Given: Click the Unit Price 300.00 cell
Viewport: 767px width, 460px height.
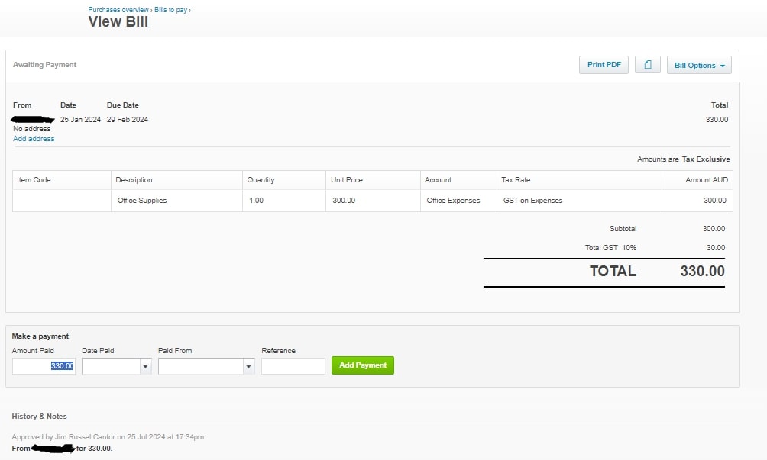Looking at the screenshot, I should click(345, 201).
